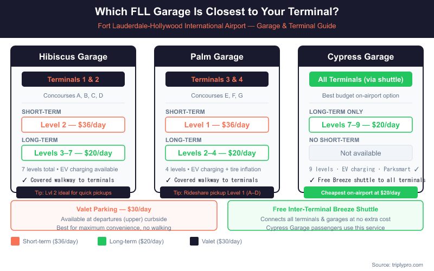Choose Palm Levels 2–4 — $20/day box
The image size is (434, 271).
[217, 153]
